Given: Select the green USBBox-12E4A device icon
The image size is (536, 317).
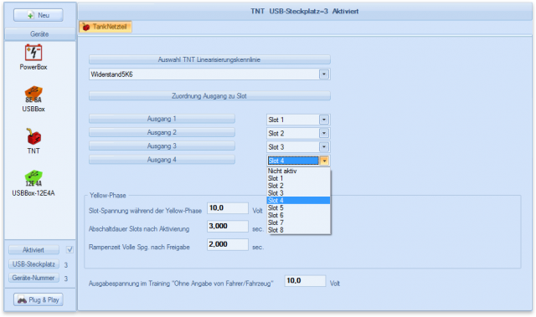Looking at the screenshot, I should (x=33, y=178).
